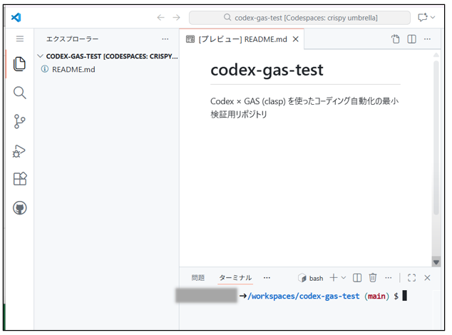The width and height of the screenshot is (452, 335).
Task: Open the Explorer view in activity bar
Action: tap(19, 64)
